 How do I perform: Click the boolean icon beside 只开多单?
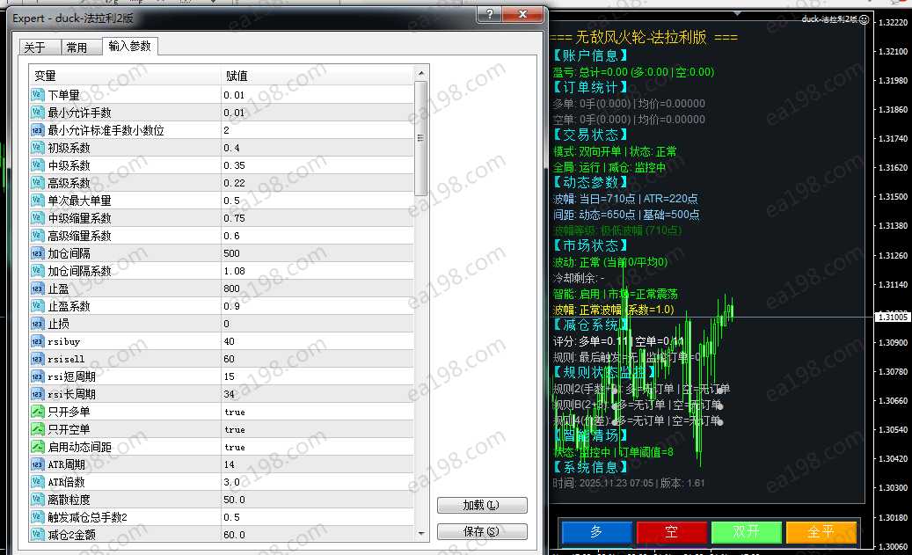tap(38, 412)
